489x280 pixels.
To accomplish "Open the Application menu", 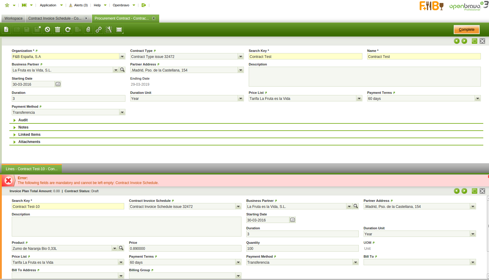I will (x=48, y=5).
